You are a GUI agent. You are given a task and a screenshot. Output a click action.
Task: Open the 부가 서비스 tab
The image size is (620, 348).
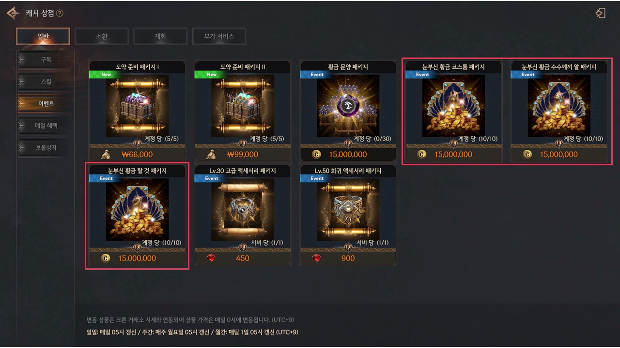click(x=219, y=36)
